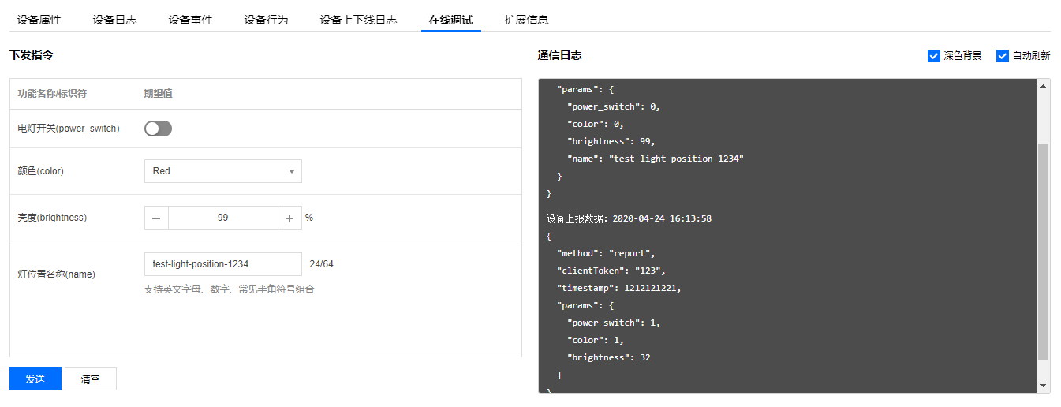Click the log line "name": "test-light-position-1234"

[x=656, y=159]
